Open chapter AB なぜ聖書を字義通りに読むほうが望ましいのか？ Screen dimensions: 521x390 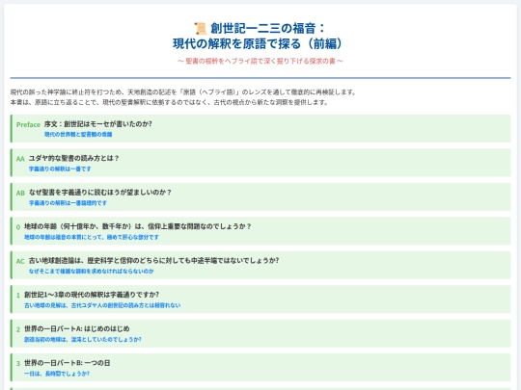pos(100,193)
